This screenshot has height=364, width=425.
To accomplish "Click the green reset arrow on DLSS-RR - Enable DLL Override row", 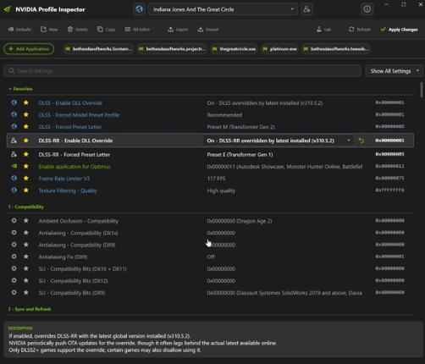I will click(x=361, y=141).
